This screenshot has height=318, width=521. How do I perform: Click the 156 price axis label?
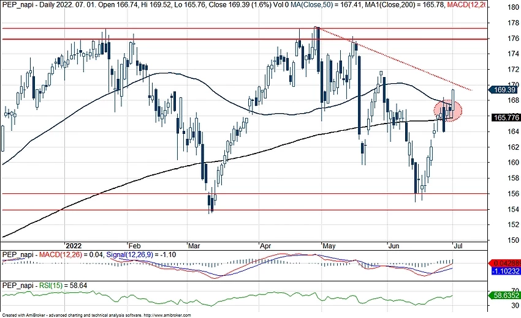514,193
